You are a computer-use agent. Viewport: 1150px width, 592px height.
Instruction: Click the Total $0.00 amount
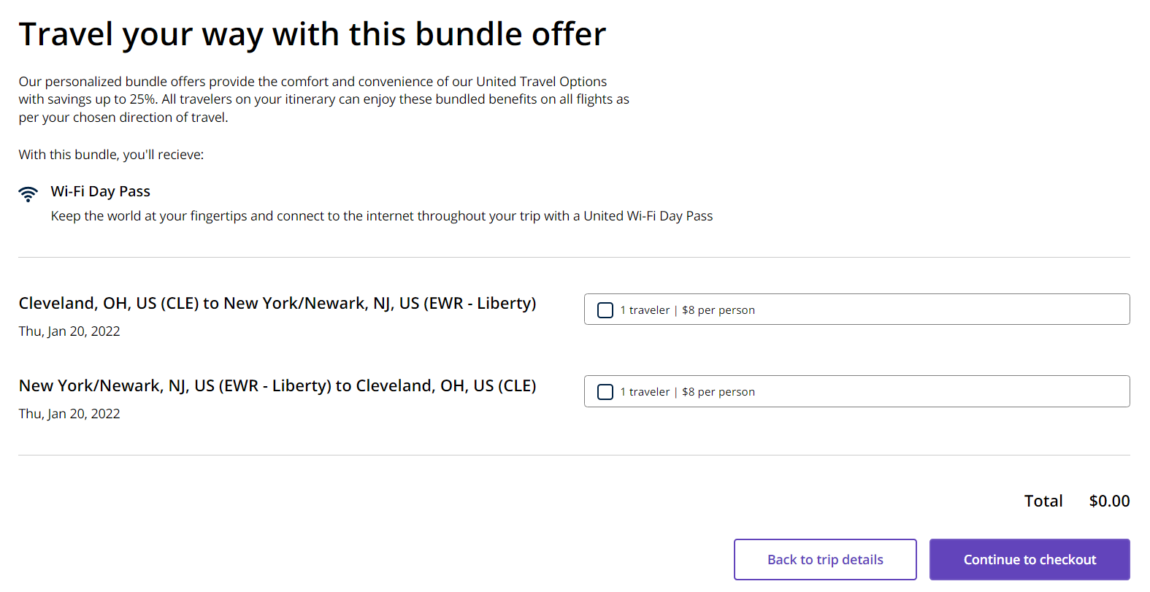[x=1109, y=501]
